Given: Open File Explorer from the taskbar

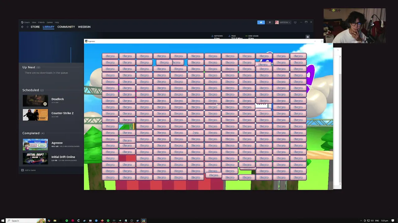Looking at the screenshot, I should [55, 221].
